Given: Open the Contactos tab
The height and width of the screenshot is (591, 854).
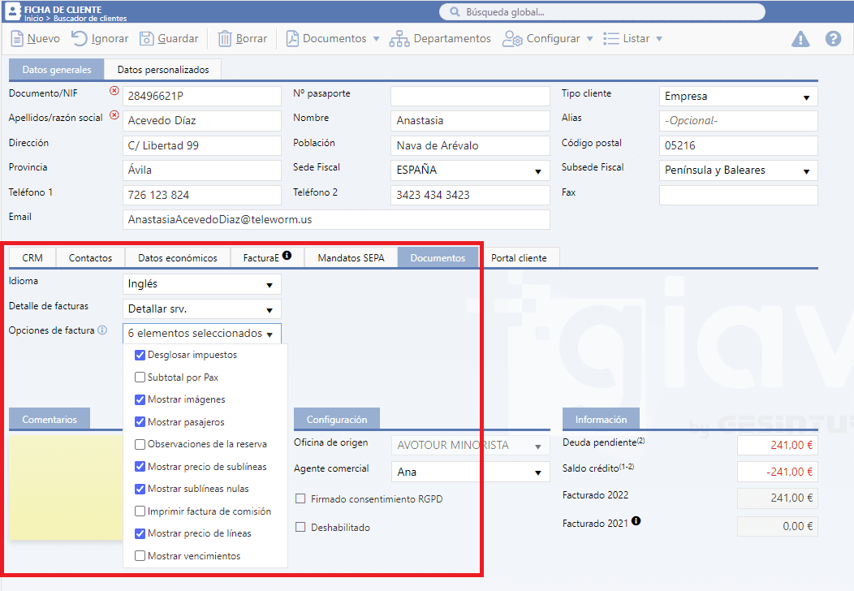Looking at the screenshot, I should tap(90, 257).
